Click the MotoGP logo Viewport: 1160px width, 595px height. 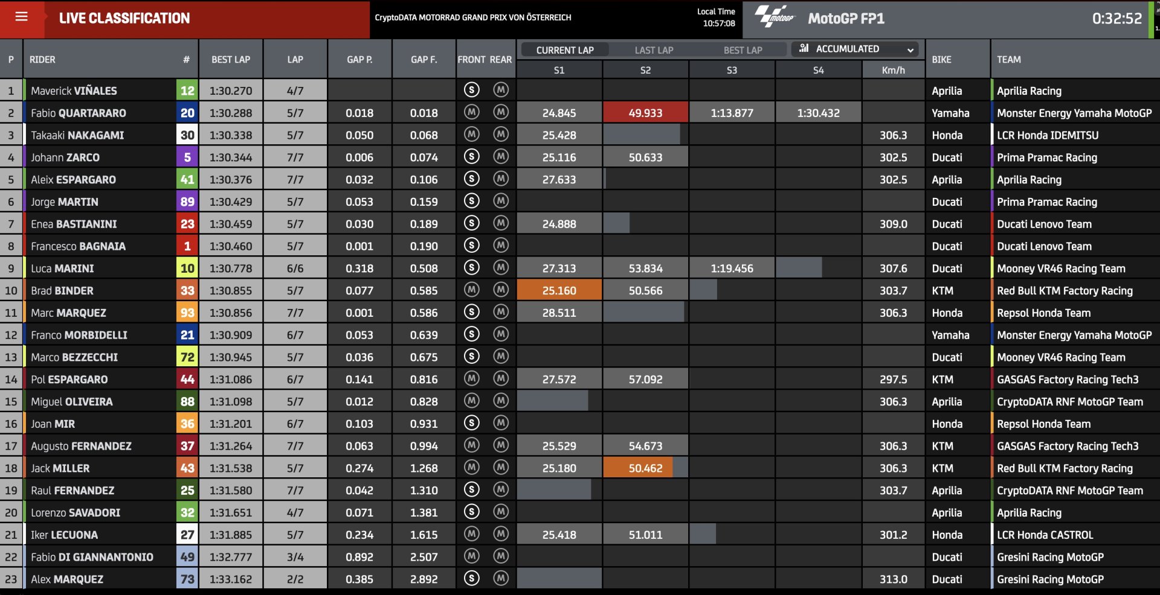coord(776,17)
